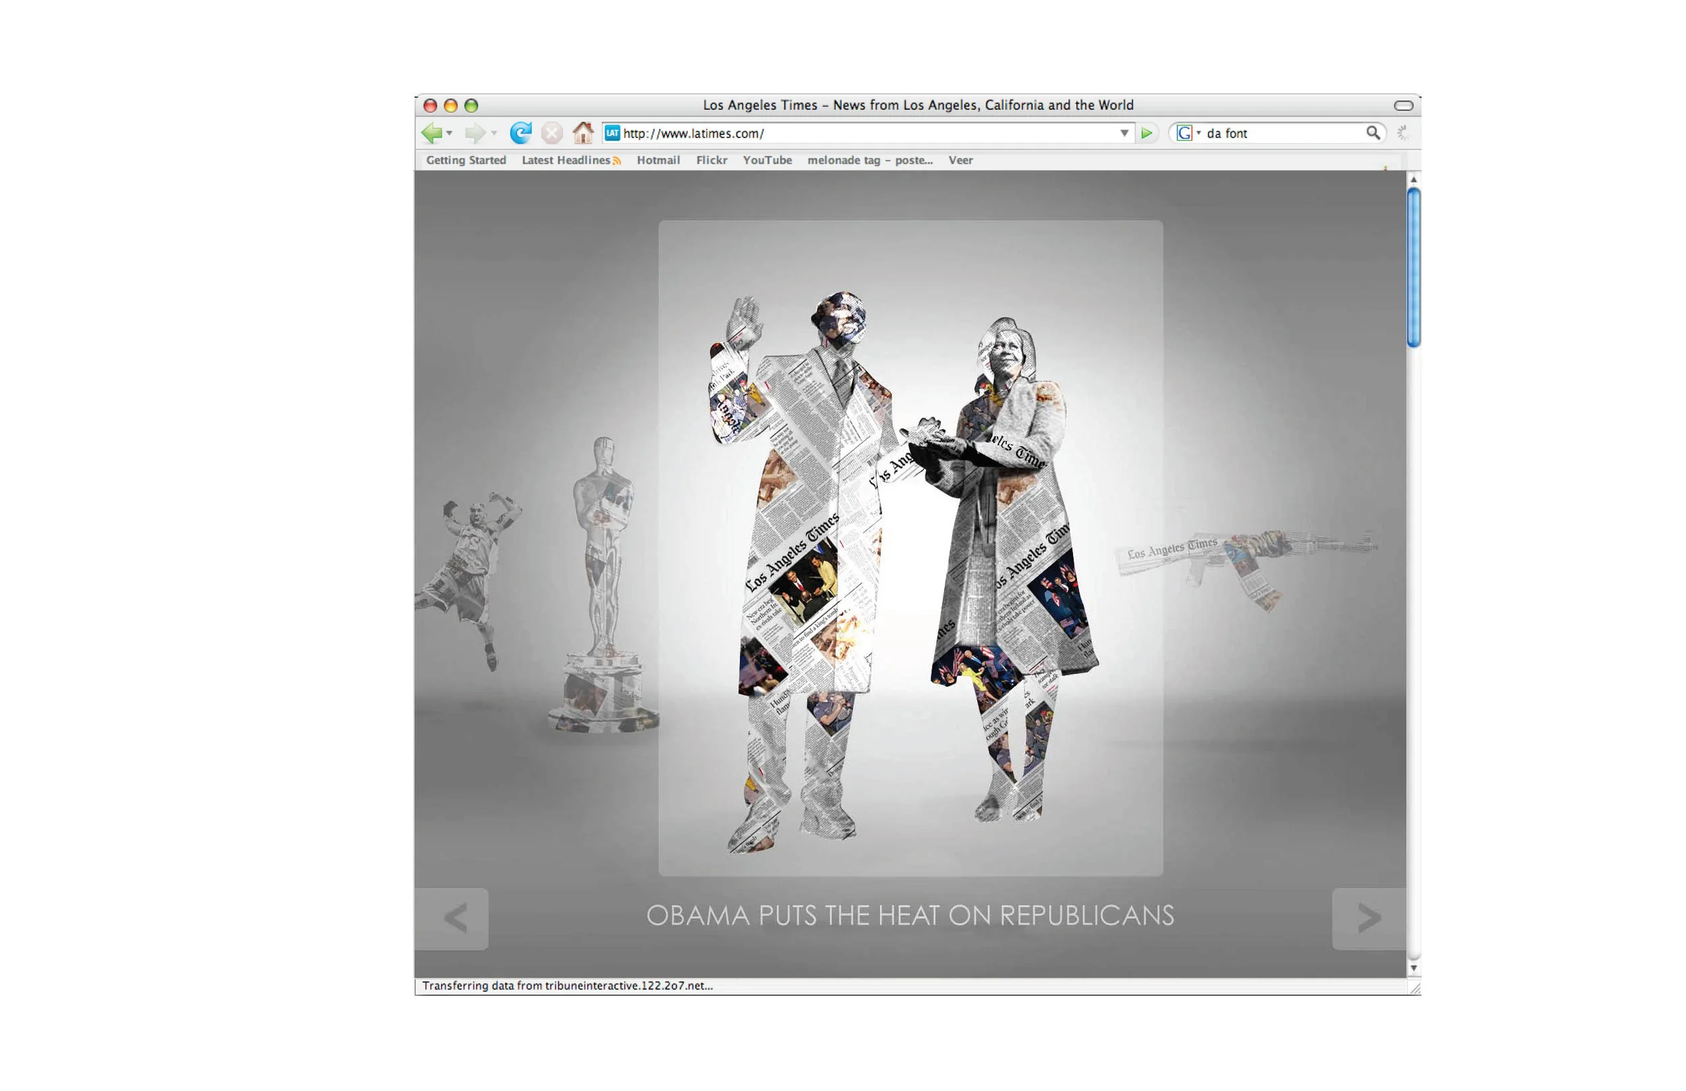Click the LAT site favicon in address bar
Image resolution: width=1686 pixels, height=1091 pixels.
[x=612, y=134]
